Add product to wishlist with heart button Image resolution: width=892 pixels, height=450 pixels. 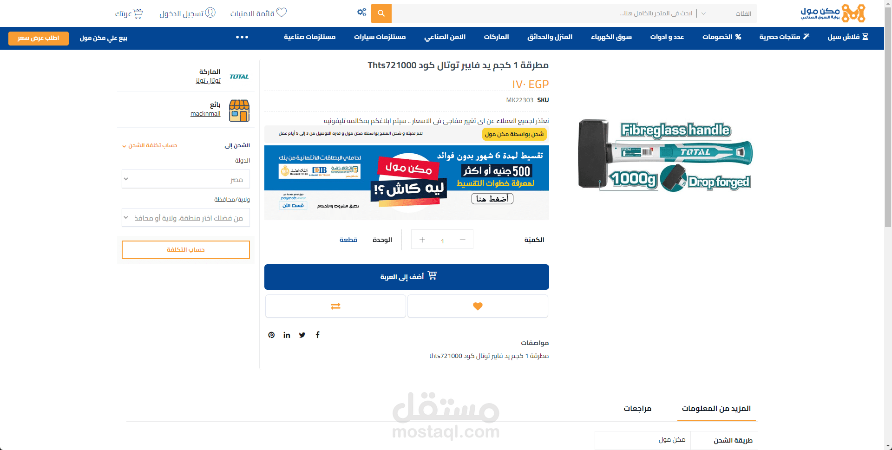click(x=478, y=306)
